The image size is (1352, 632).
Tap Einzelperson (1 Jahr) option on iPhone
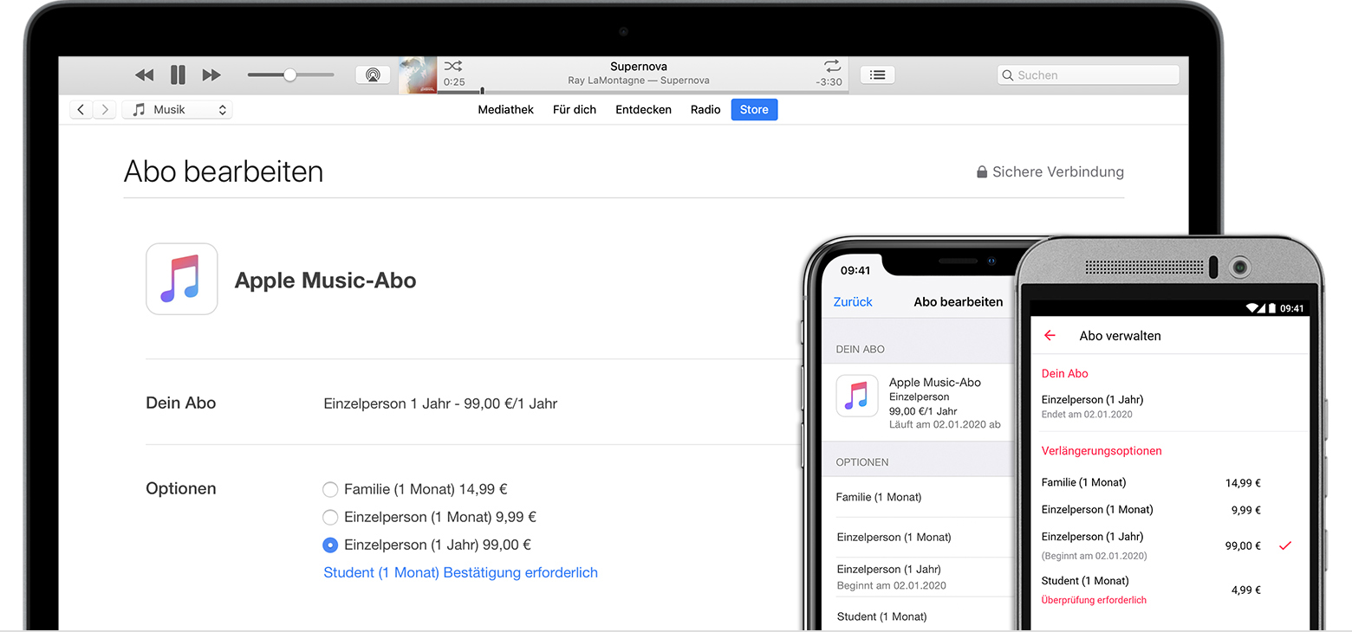888,569
